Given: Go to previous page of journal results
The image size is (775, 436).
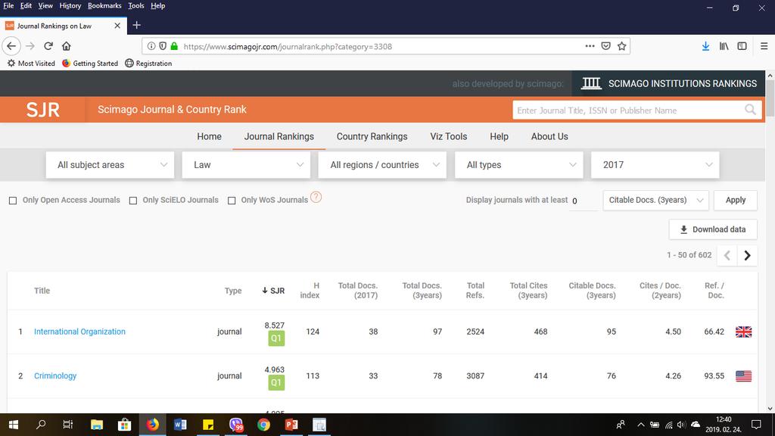Looking at the screenshot, I should [727, 256].
